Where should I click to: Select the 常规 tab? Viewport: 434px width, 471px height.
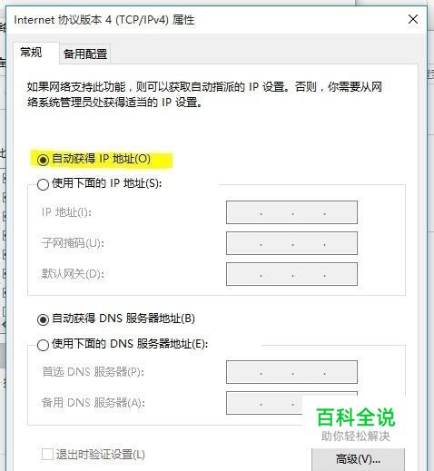click(31, 53)
